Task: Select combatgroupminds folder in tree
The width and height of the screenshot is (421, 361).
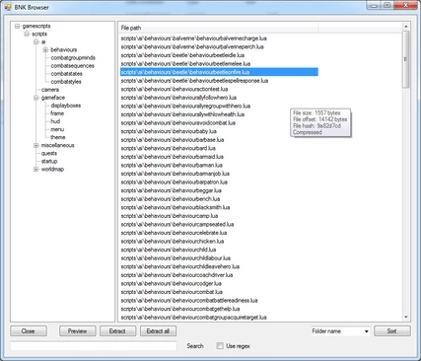Action: click(73, 57)
